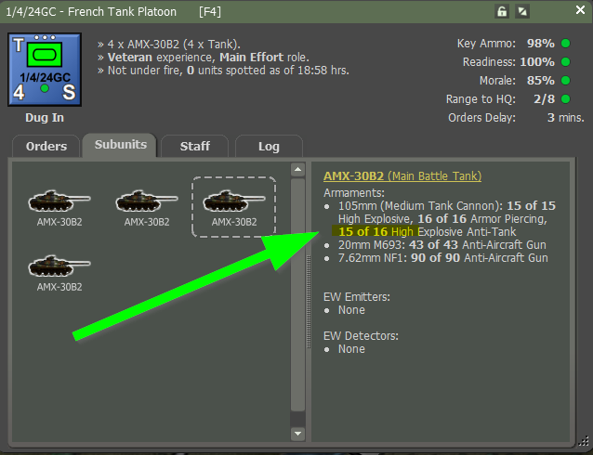Open the Staff tab
Image resolution: width=593 pixels, height=455 pixels.
195,147
